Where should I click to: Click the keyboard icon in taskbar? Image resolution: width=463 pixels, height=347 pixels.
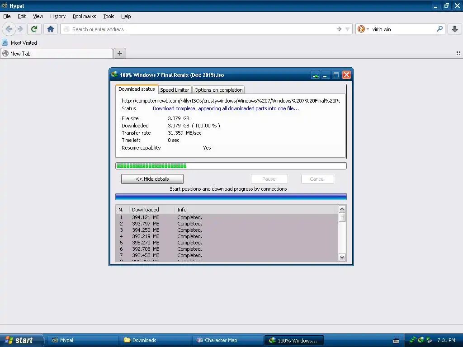coord(396,341)
